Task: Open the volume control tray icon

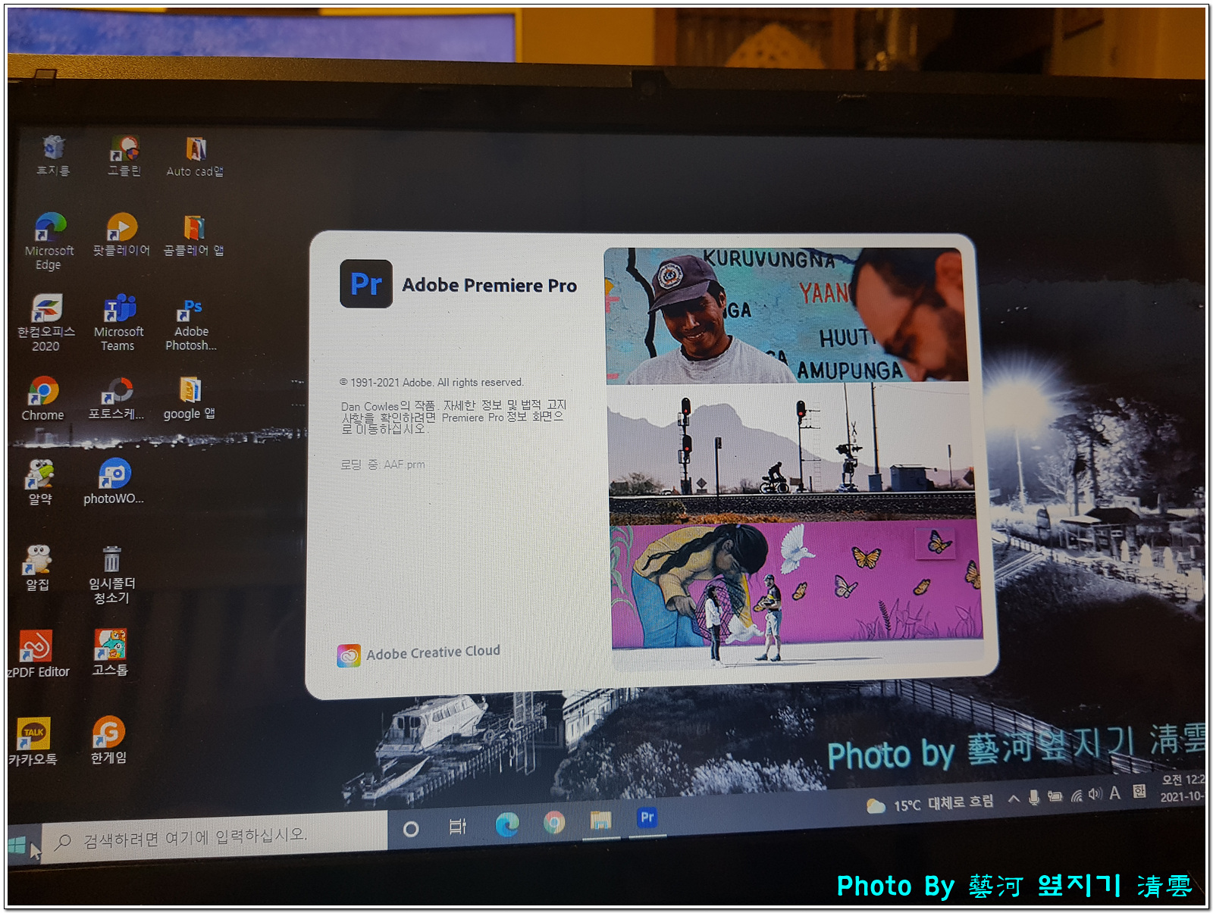Action: 1095,794
